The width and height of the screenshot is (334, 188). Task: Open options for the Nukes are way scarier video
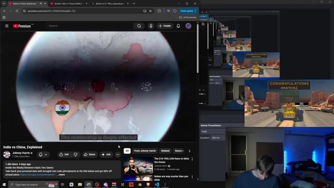(192, 177)
